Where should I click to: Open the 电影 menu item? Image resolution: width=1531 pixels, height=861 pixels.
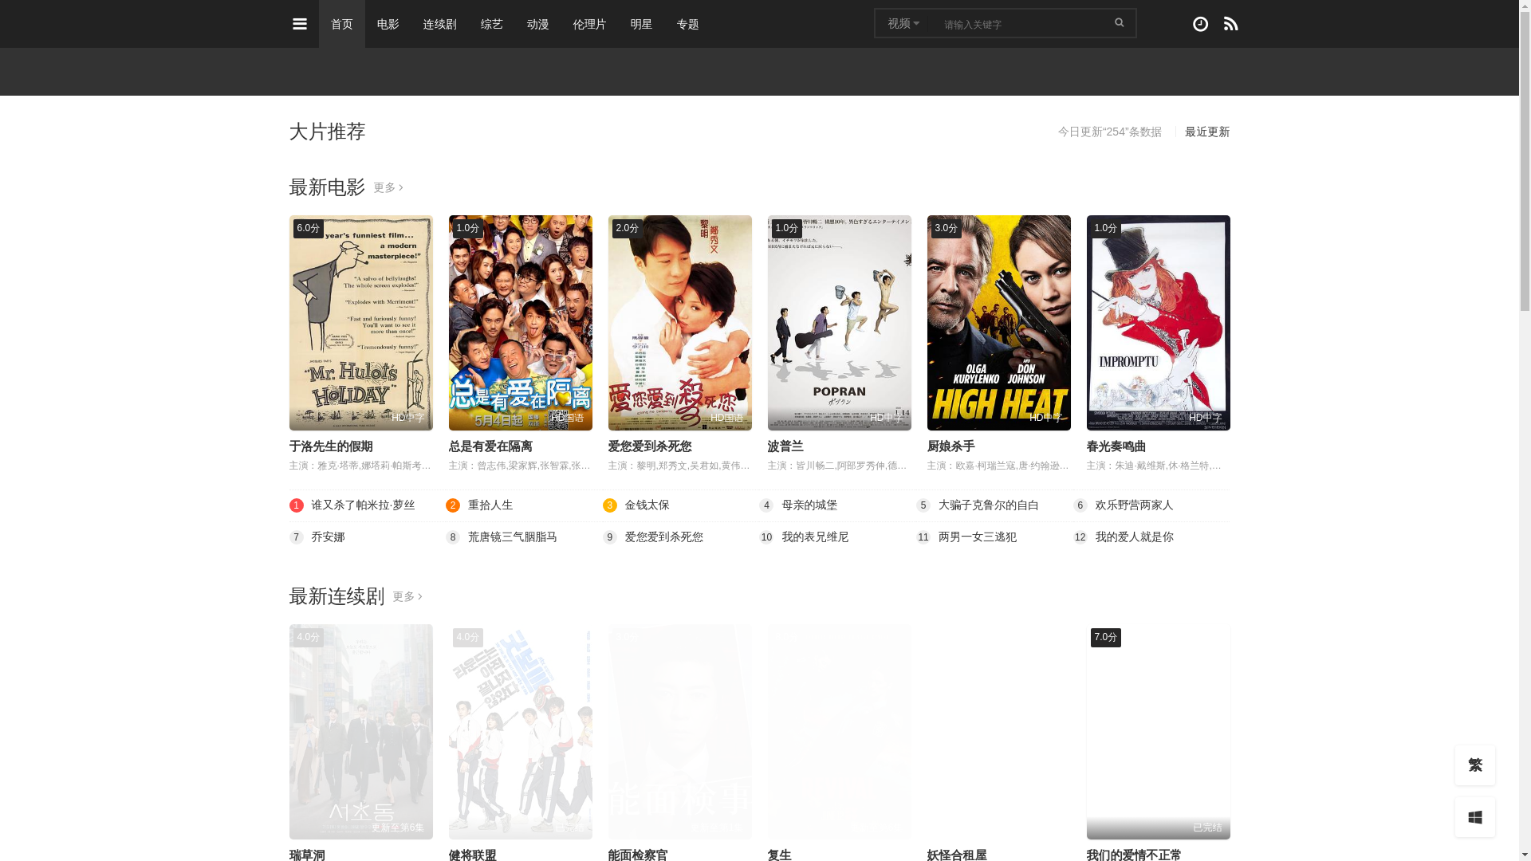pos(388,24)
